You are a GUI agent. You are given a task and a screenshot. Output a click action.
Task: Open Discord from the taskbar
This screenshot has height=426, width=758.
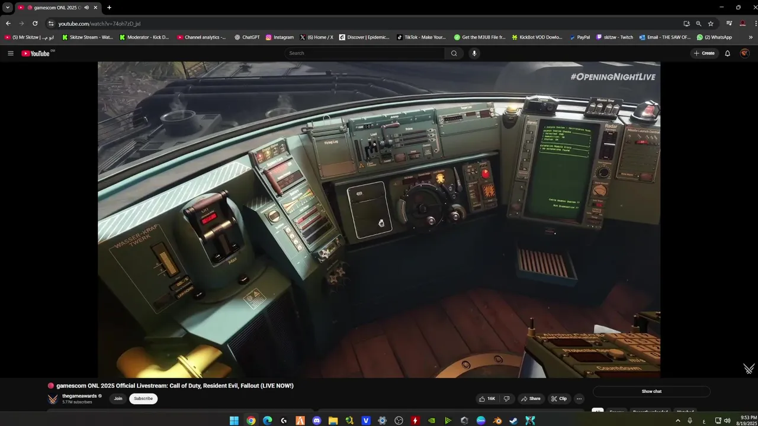(x=317, y=421)
